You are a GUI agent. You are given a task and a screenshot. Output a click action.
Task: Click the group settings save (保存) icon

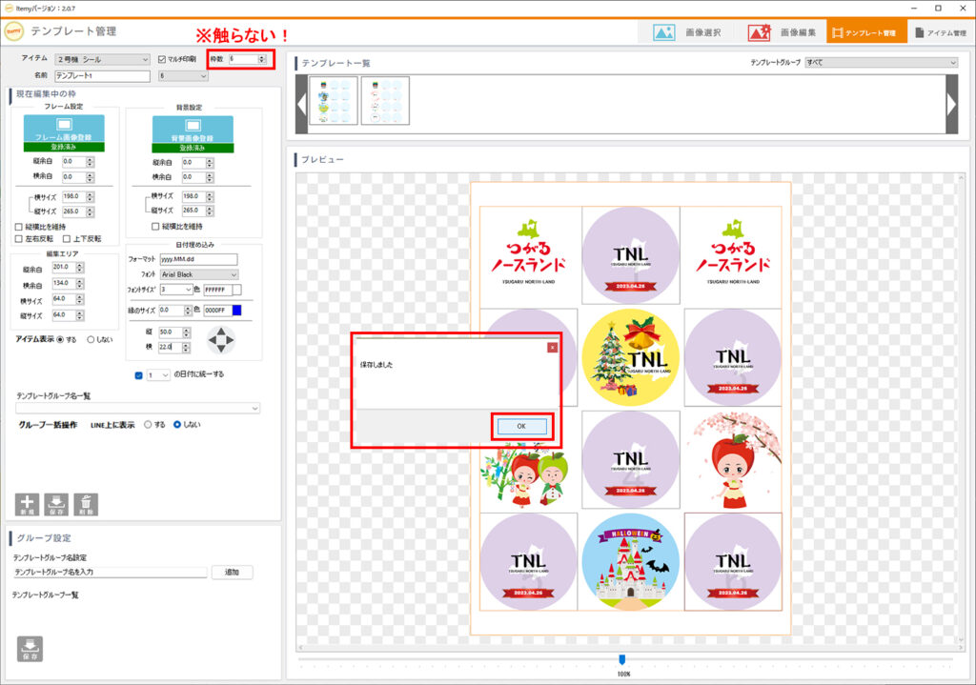click(x=30, y=648)
